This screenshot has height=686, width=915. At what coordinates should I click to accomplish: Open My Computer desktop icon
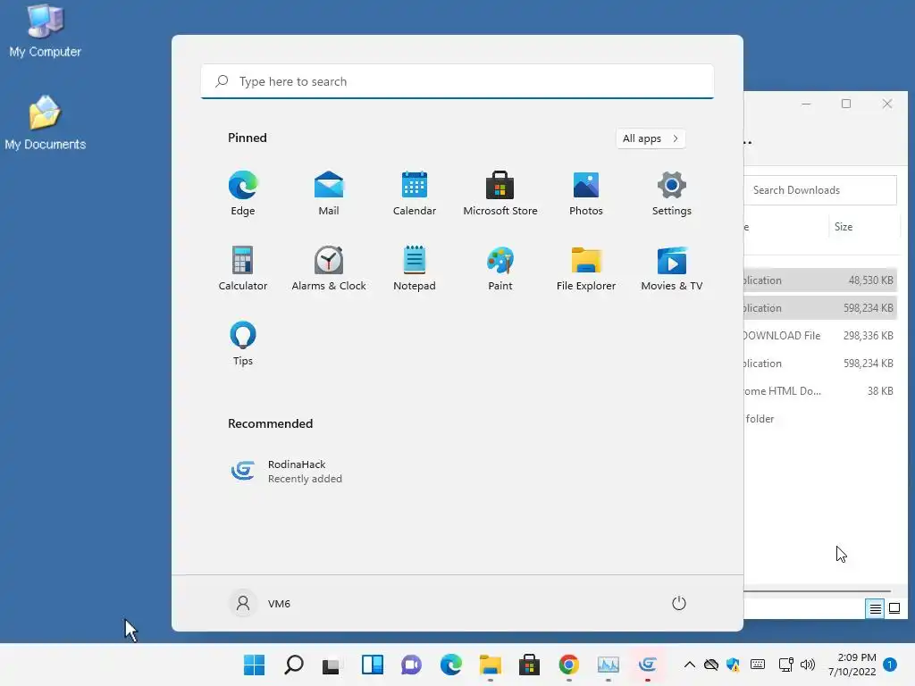(45, 30)
